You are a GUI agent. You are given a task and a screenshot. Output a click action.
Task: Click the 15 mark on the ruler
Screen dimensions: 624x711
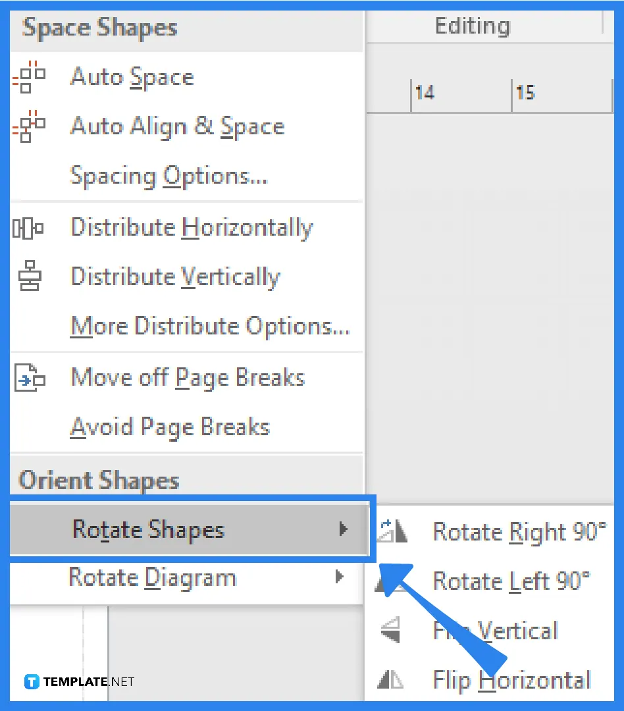(526, 93)
